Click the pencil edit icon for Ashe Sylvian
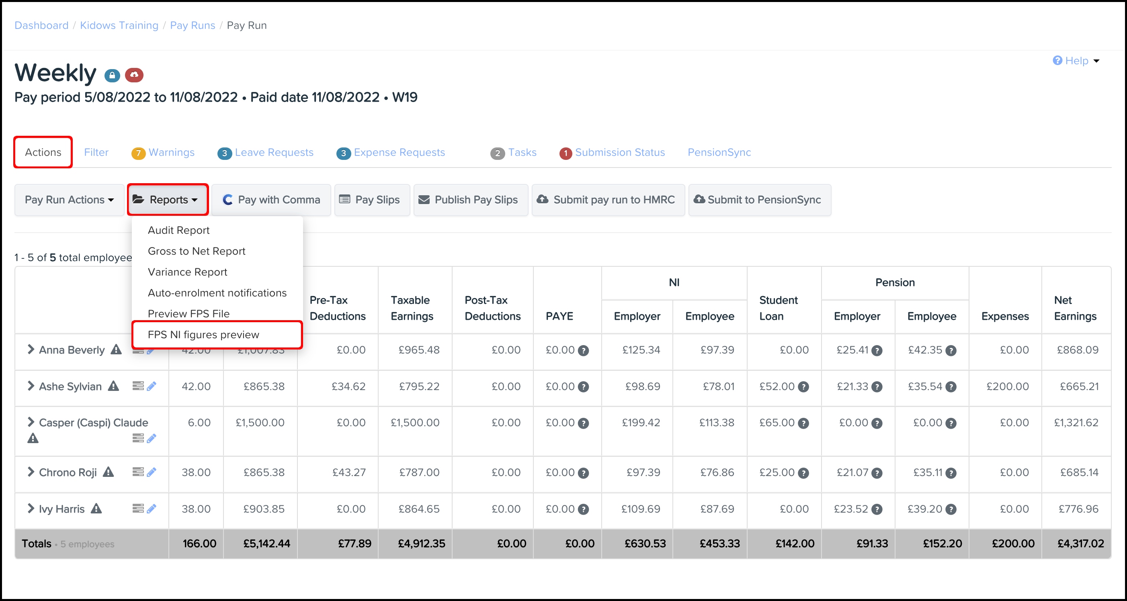The image size is (1127, 601). click(x=152, y=386)
